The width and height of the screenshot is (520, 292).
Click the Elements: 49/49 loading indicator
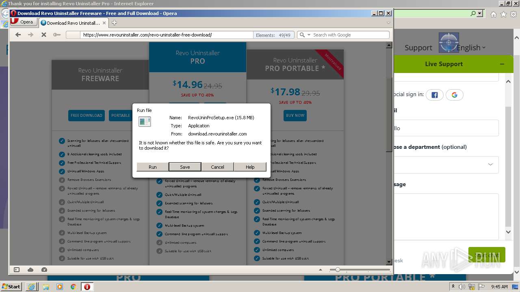[273, 35]
